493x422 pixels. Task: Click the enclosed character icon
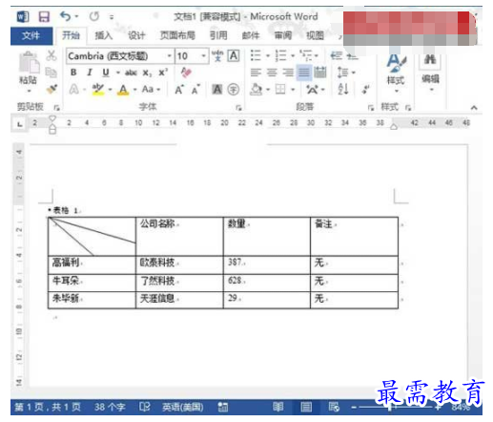coord(234,90)
